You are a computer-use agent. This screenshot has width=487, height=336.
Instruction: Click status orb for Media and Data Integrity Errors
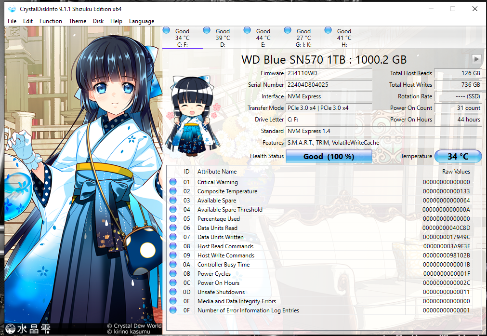pyautogui.click(x=173, y=301)
